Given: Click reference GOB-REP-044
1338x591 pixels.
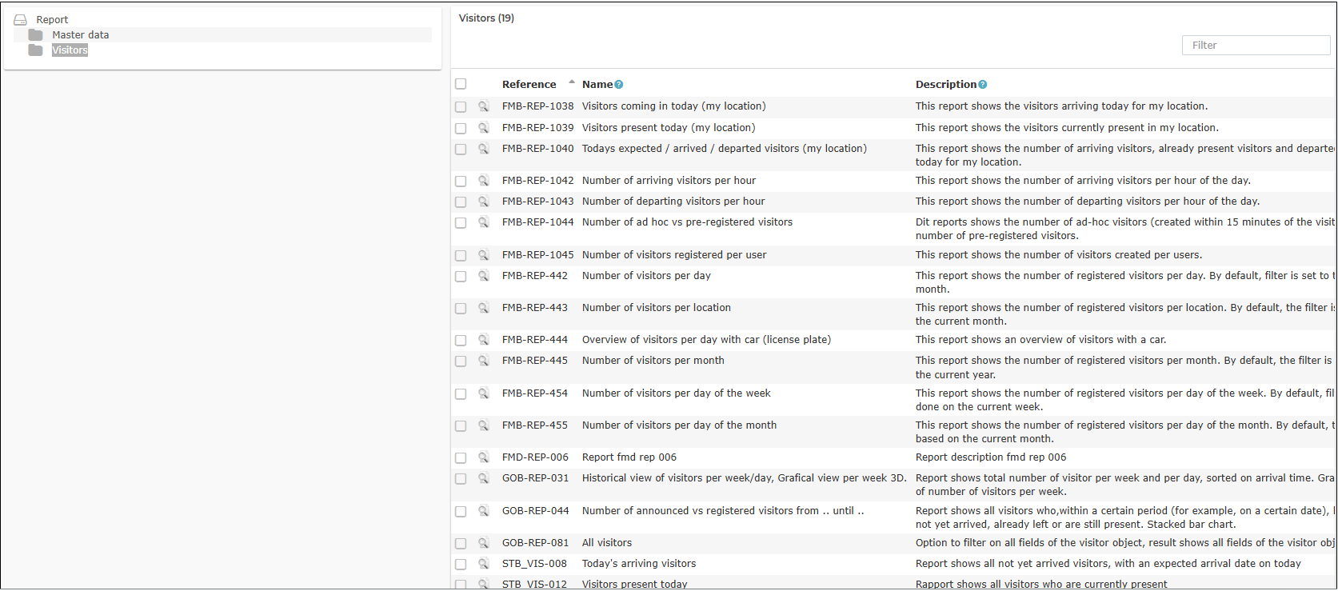Looking at the screenshot, I should tap(536, 511).
